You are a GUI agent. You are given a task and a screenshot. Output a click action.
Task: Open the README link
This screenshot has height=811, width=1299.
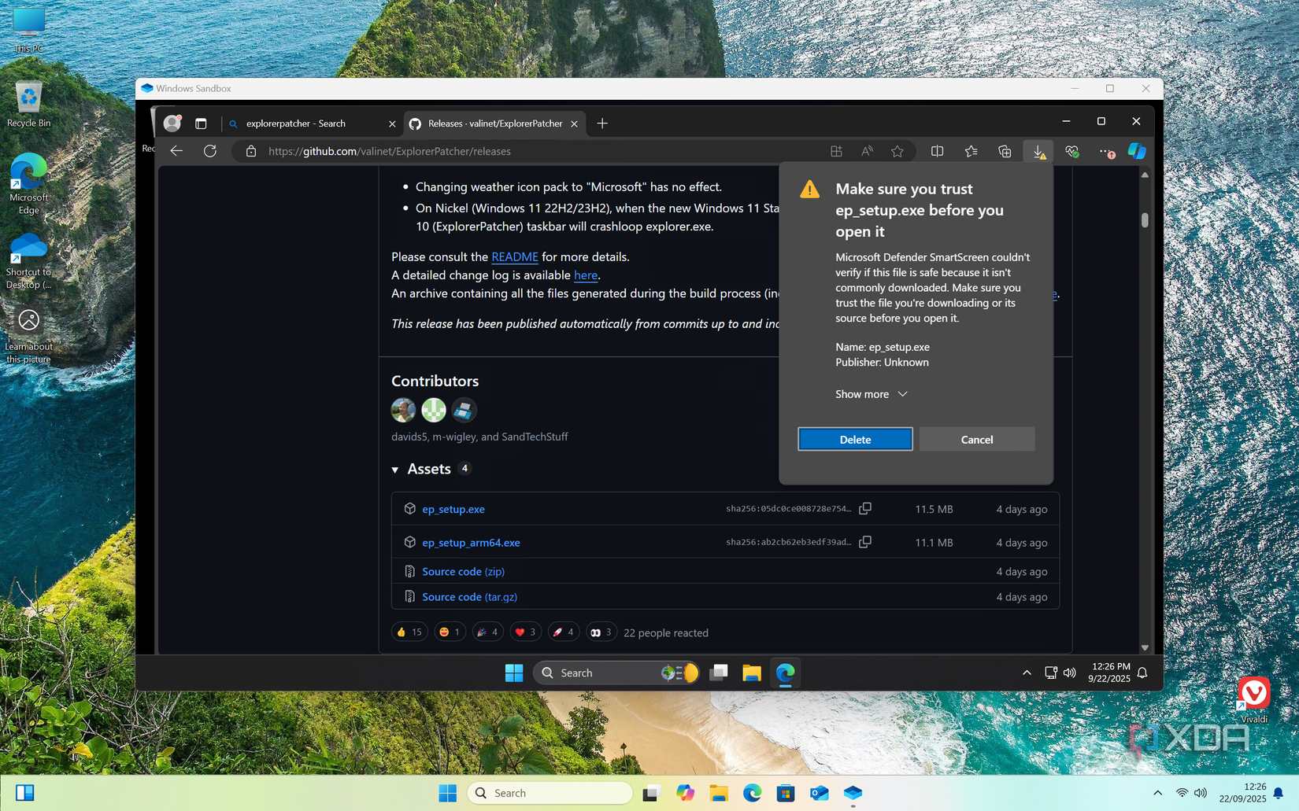click(515, 256)
